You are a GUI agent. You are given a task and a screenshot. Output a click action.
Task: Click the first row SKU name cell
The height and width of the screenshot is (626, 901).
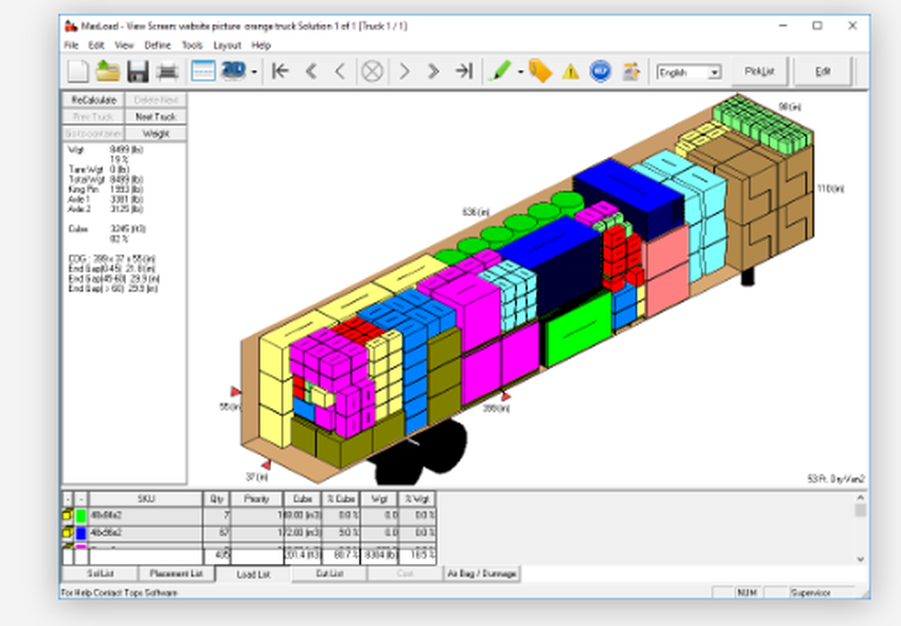click(145, 516)
